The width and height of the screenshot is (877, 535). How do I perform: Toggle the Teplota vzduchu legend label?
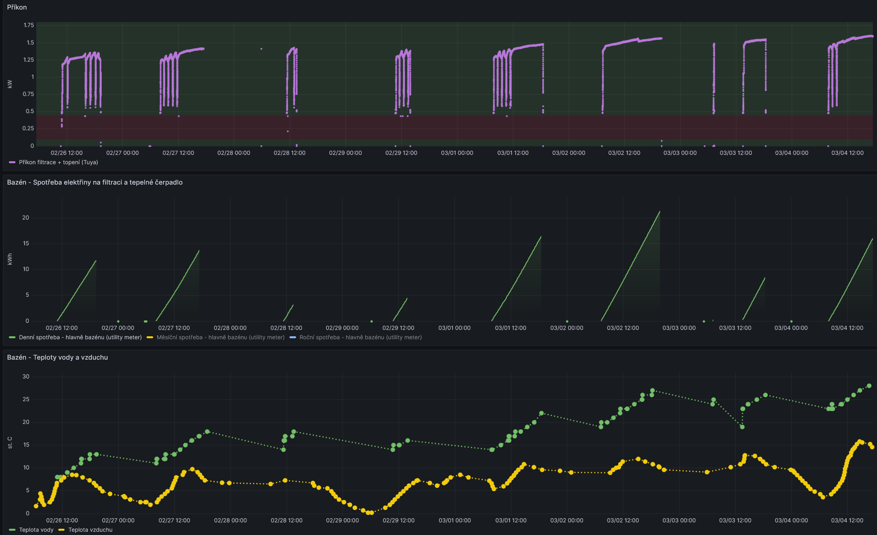pos(90,530)
